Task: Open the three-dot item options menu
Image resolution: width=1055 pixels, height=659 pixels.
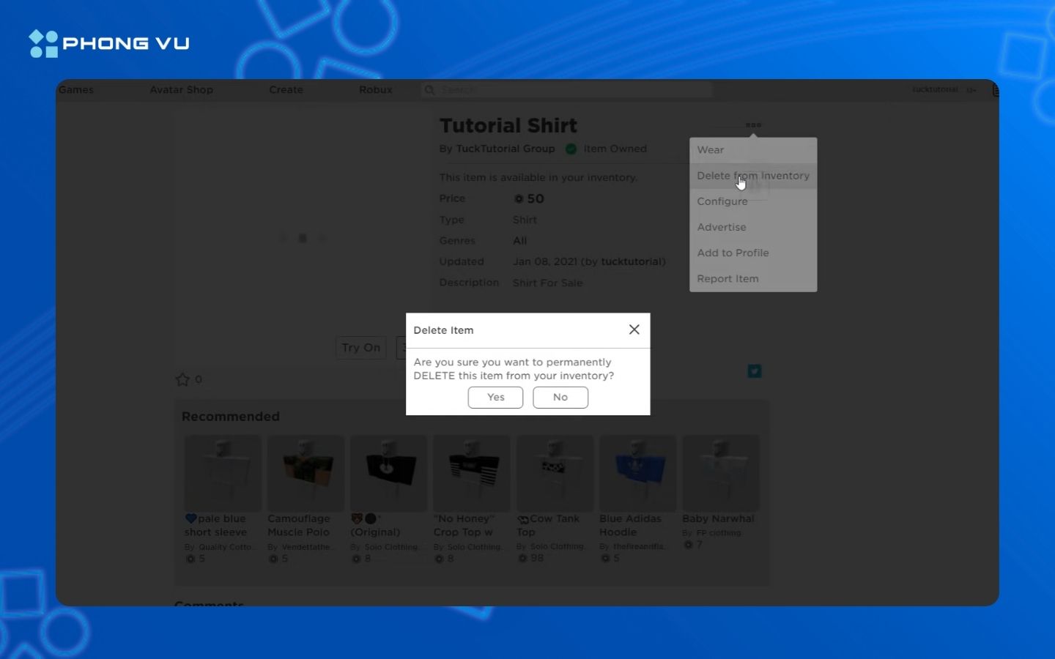Action: tap(753, 125)
